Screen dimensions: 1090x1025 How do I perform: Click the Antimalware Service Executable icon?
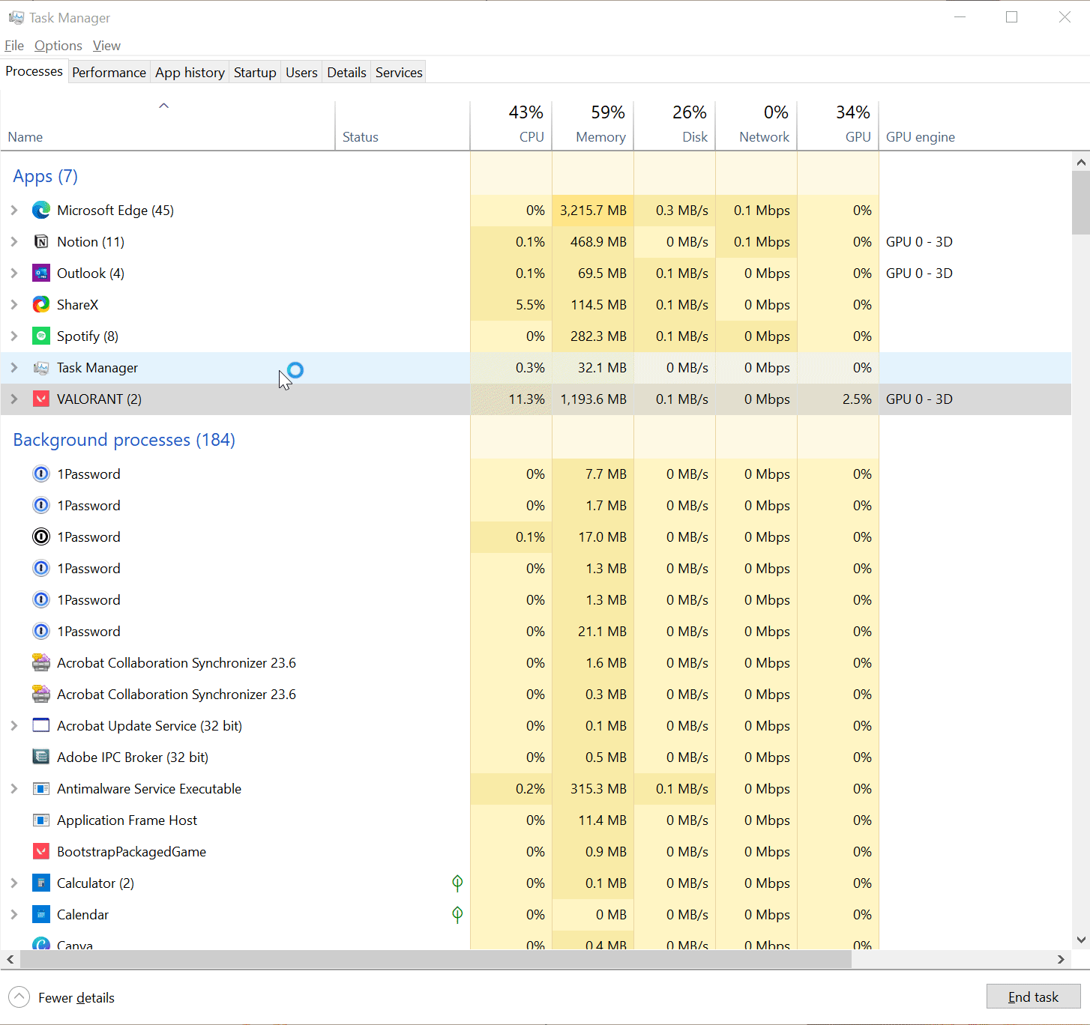click(x=41, y=789)
